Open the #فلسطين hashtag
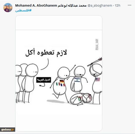 (x=23, y=10)
